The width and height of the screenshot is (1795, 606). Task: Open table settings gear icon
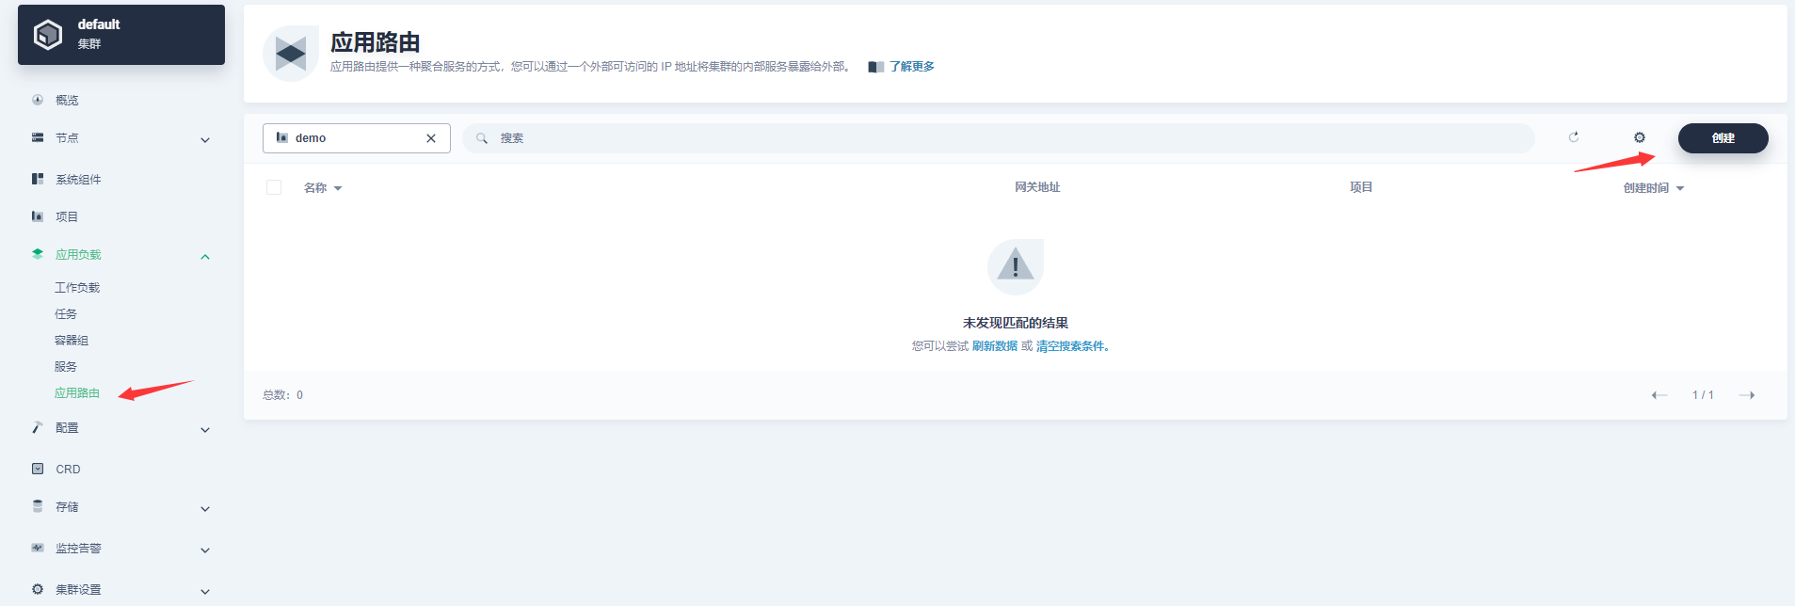tap(1639, 137)
